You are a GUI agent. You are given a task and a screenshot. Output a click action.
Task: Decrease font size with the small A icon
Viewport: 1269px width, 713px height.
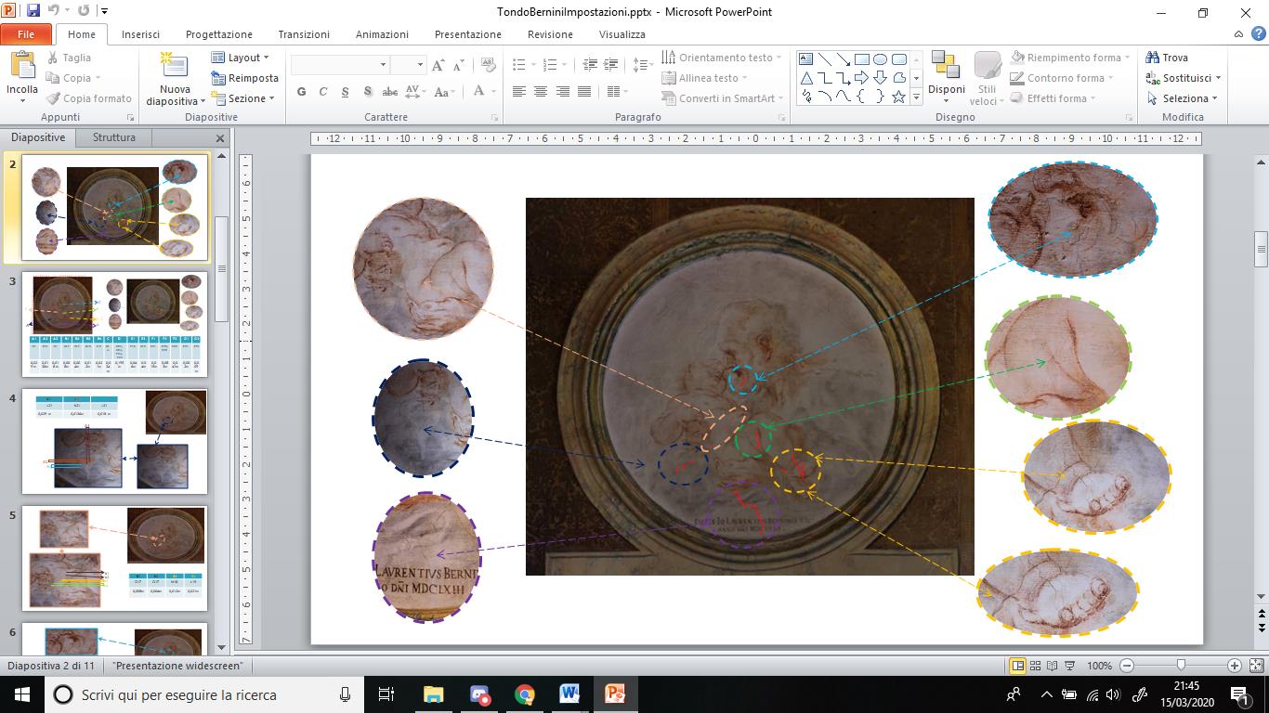[460, 65]
